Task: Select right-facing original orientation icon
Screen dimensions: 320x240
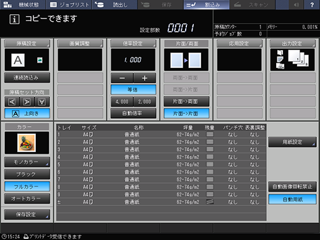Action: 27,102
